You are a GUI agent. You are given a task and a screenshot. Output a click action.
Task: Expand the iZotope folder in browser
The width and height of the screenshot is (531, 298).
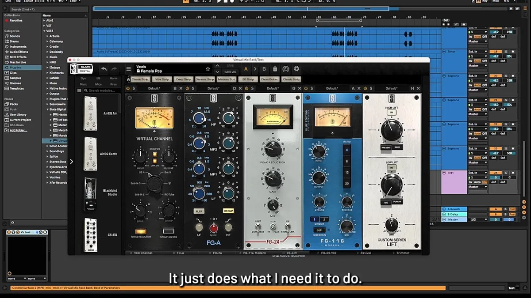(x=48, y=68)
